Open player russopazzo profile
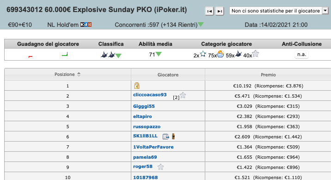This screenshot has height=180, width=331. (x=147, y=126)
